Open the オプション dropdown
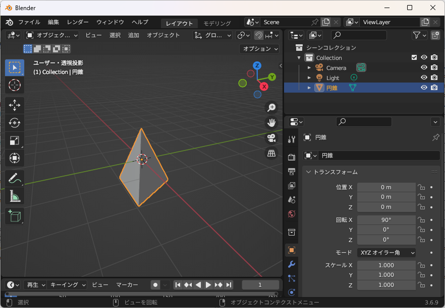 pyautogui.click(x=259, y=49)
